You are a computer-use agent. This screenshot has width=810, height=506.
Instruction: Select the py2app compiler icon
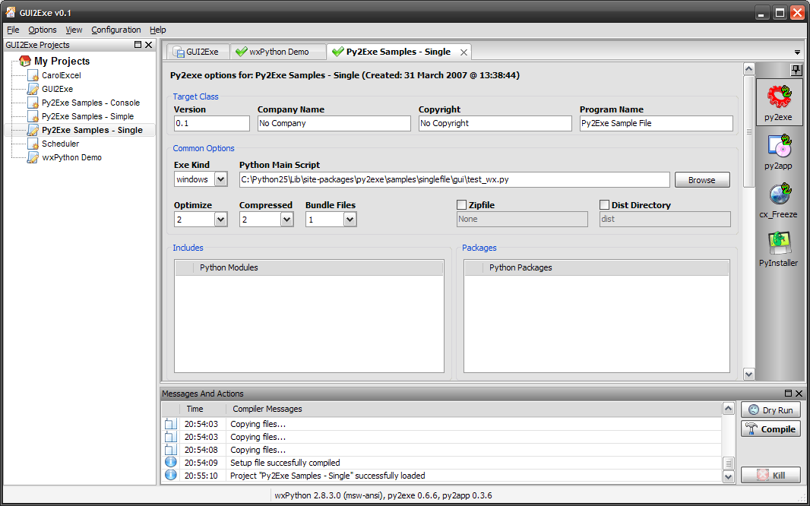[x=779, y=146]
